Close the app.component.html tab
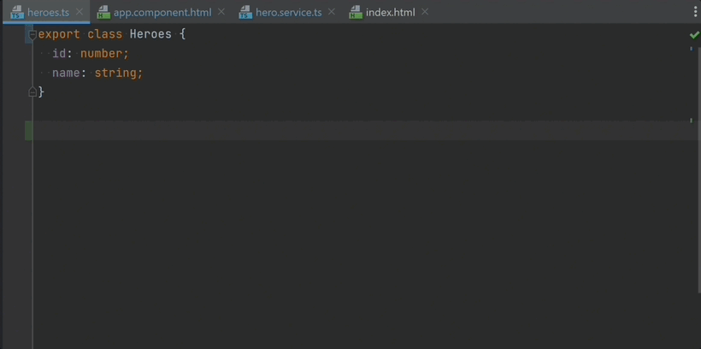Viewport: 701px width, 349px height. coord(221,12)
